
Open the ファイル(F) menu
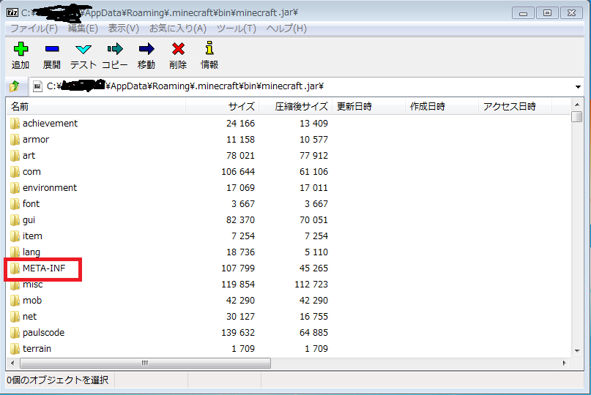point(34,29)
